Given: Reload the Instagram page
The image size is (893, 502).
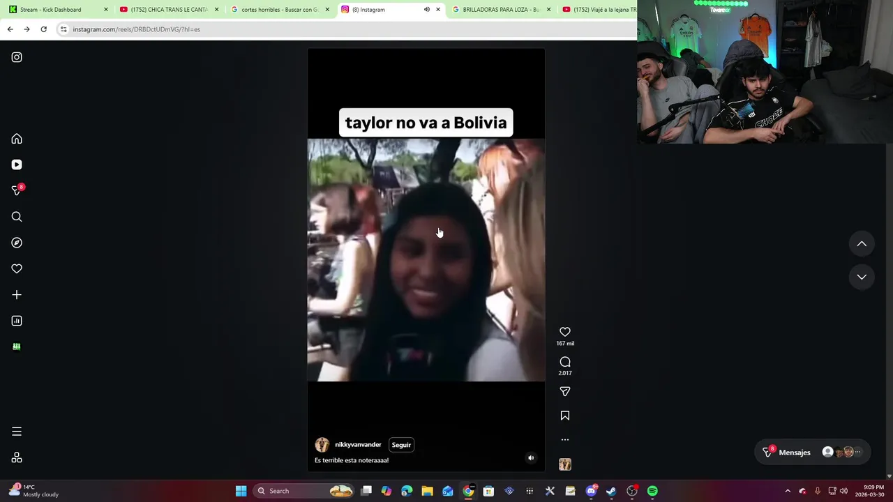Looking at the screenshot, I should (43, 29).
